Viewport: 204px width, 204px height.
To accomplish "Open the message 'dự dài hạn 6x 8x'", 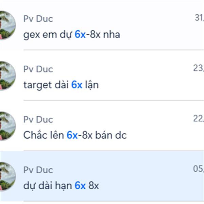I will coord(61,186).
